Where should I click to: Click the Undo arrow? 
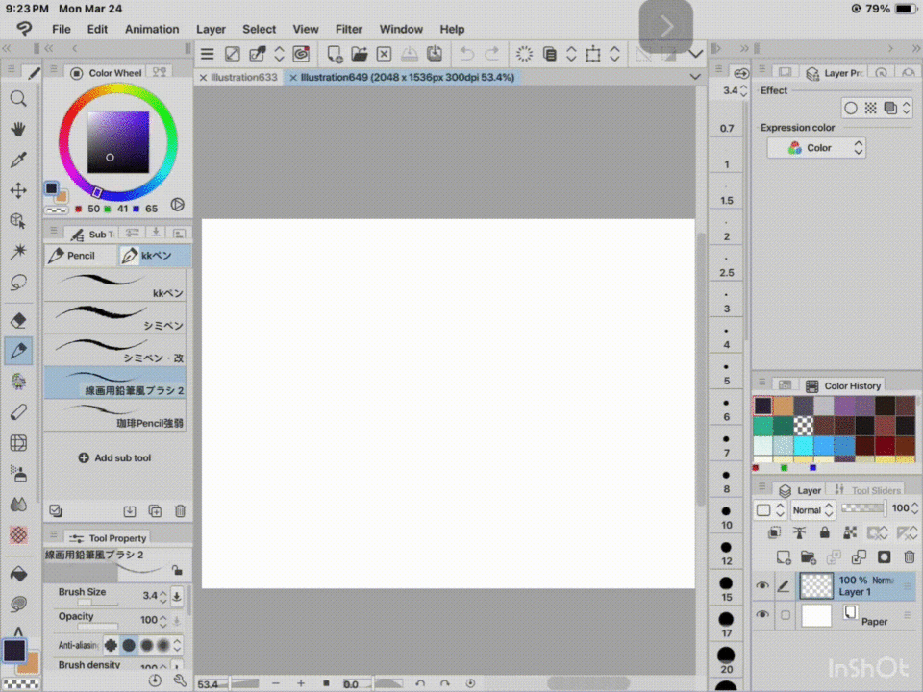pos(467,54)
